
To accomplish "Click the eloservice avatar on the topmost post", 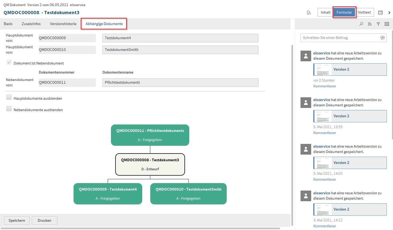I will point(306,56).
